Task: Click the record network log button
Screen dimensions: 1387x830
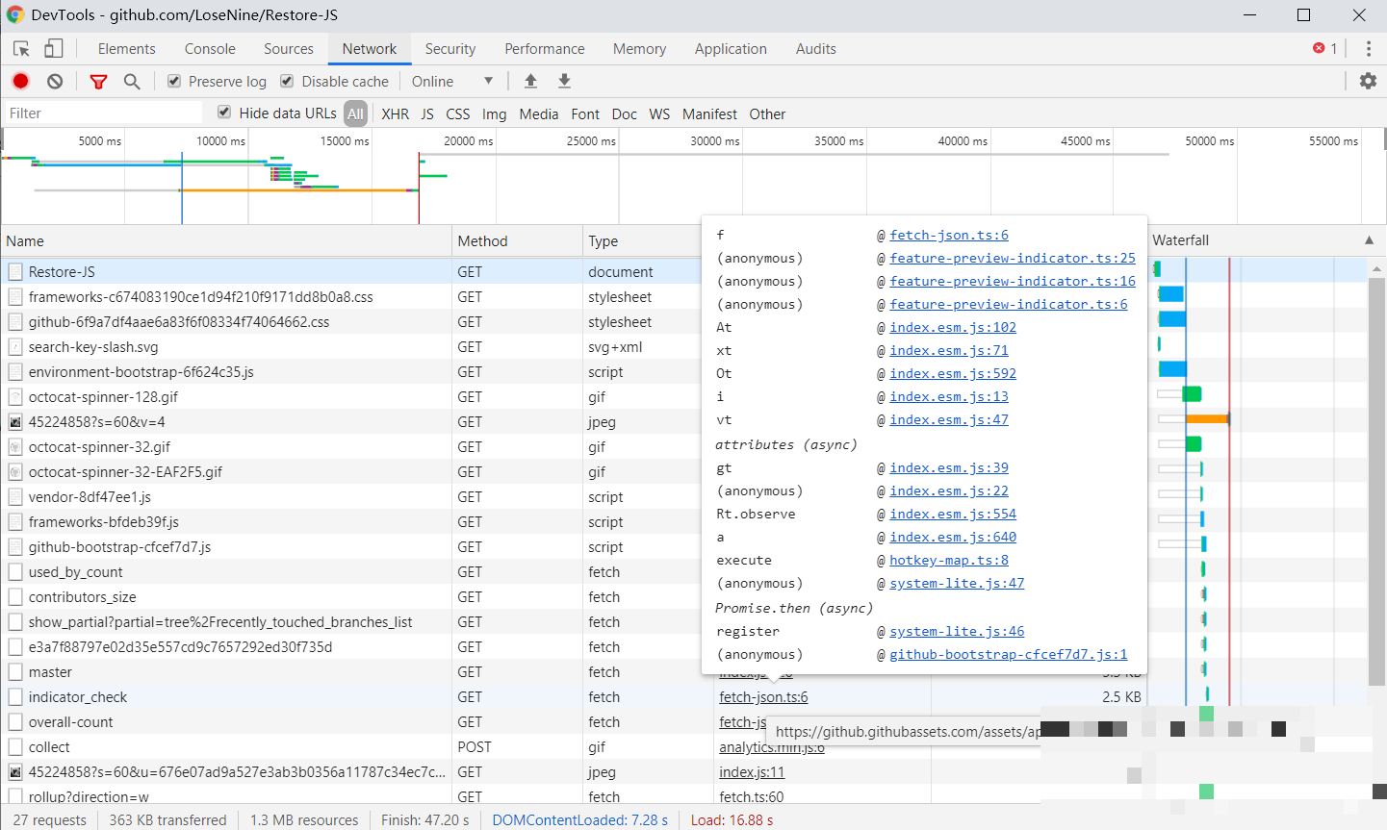Action: 20,82
